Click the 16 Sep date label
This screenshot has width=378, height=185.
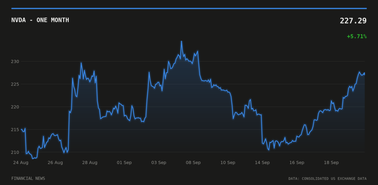click(x=297, y=163)
